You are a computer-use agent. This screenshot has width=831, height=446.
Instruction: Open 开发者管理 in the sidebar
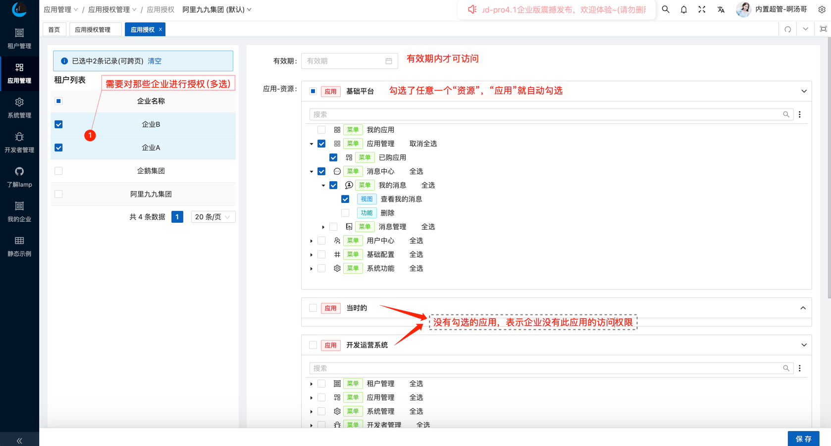19,142
